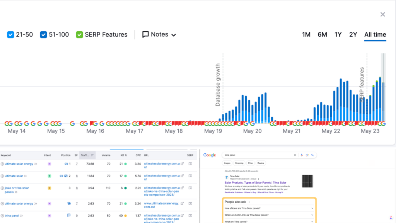Open SERP snapshot icon for ultimate solar row
Image resolution: width=396 pixels, height=223 pixels.
tap(190, 176)
